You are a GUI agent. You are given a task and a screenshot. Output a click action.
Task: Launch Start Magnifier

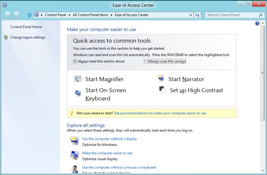104,79
